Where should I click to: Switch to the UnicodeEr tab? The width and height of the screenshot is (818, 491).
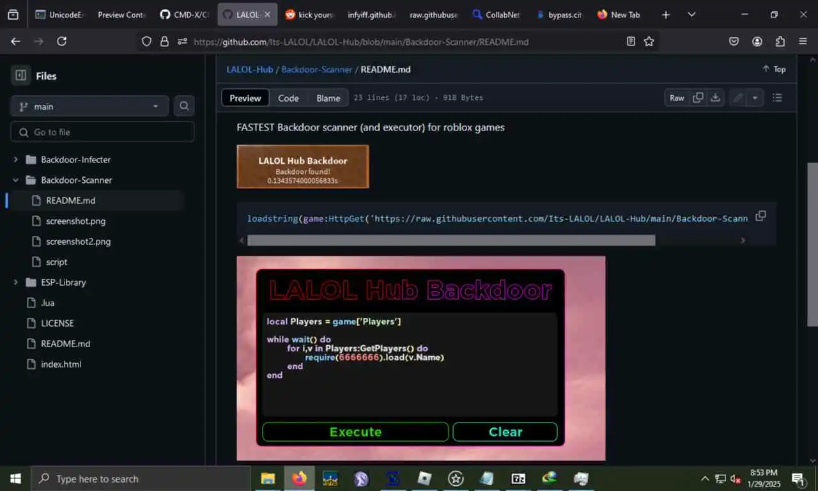tap(59, 14)
